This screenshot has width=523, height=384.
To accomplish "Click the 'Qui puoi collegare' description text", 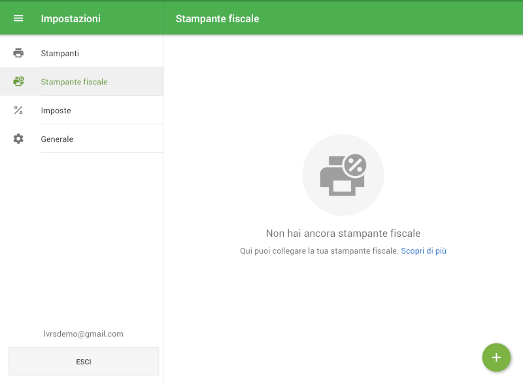I will pyautogui.click(x=319, y=251).
